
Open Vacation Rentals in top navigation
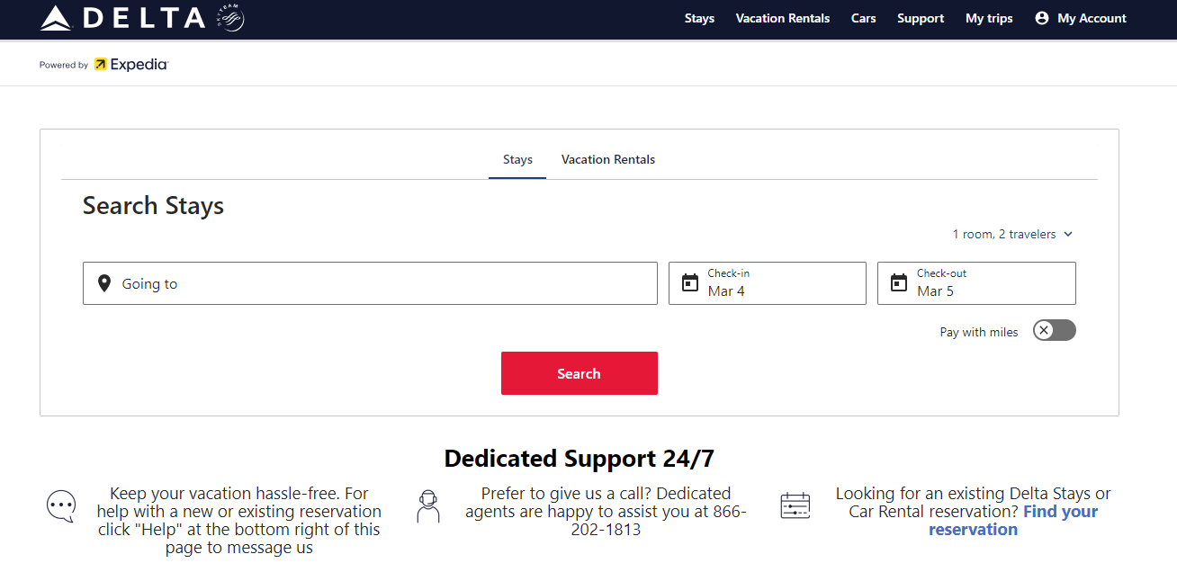(x=783, y=18)
